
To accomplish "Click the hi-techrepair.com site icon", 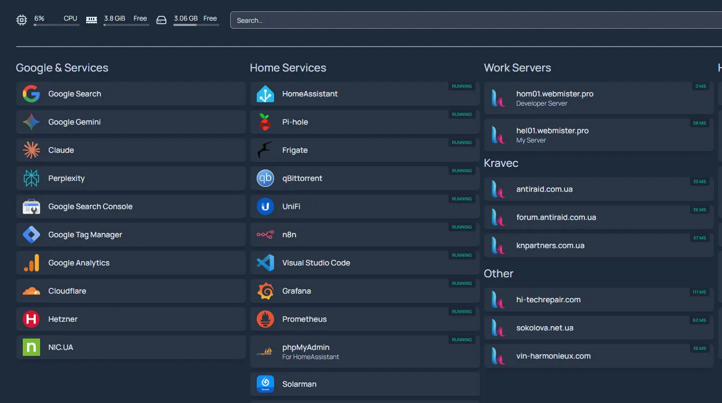I will tap(498, 300).
